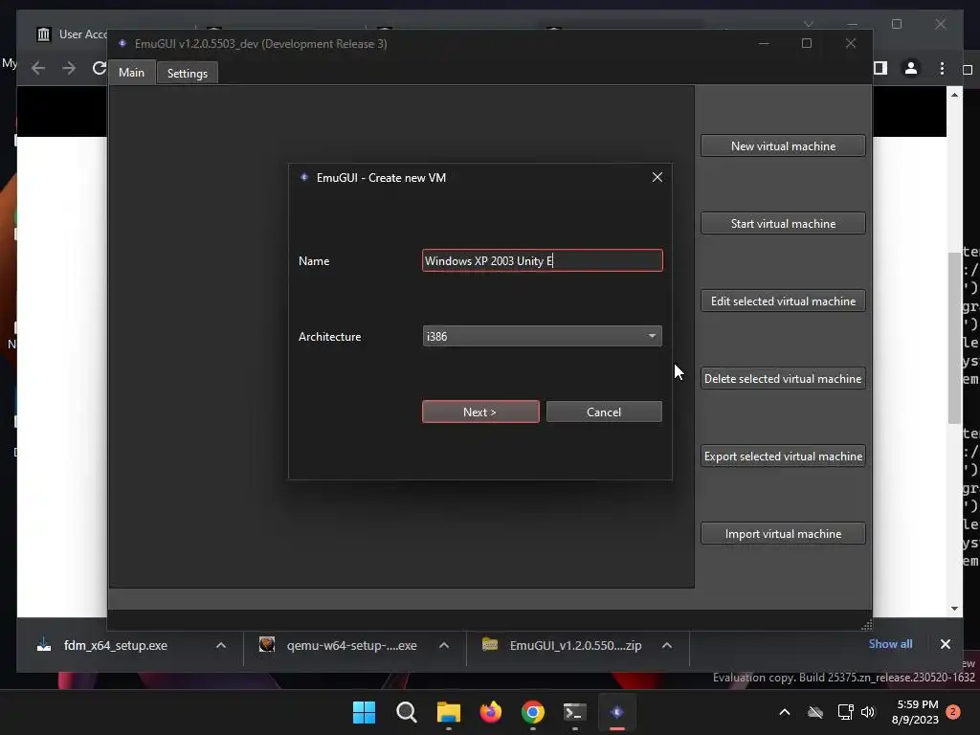Go back in the Chrome browser window
Screen dimensions: 980x735
38,68
